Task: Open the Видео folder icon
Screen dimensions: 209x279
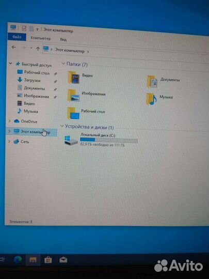Action: pos(74,78)
